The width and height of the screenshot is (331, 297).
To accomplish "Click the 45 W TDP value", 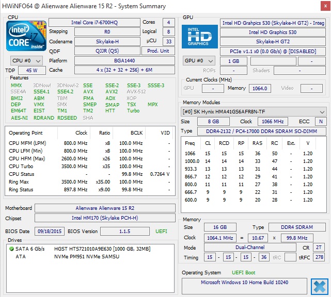I will [x=32, y=71].
